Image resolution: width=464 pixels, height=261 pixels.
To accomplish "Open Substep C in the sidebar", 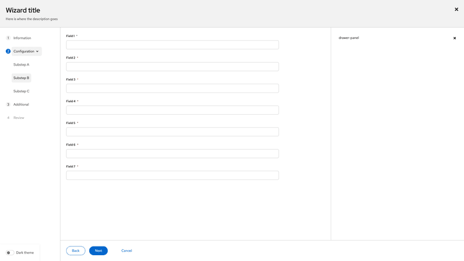I will coord(21,91).
